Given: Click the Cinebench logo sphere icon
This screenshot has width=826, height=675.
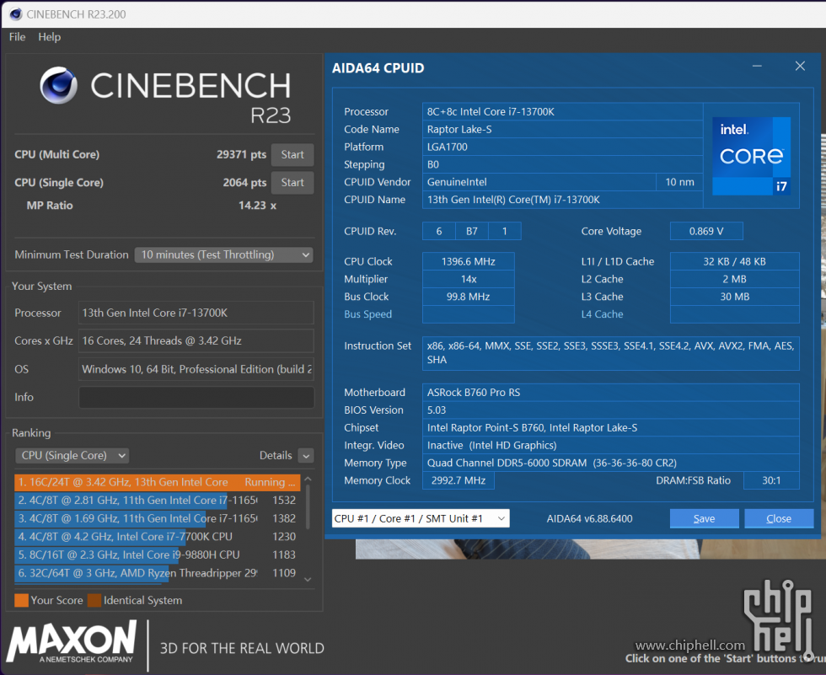Looking at the screenshot, I should pyautogui.click(x=58, y=85).
